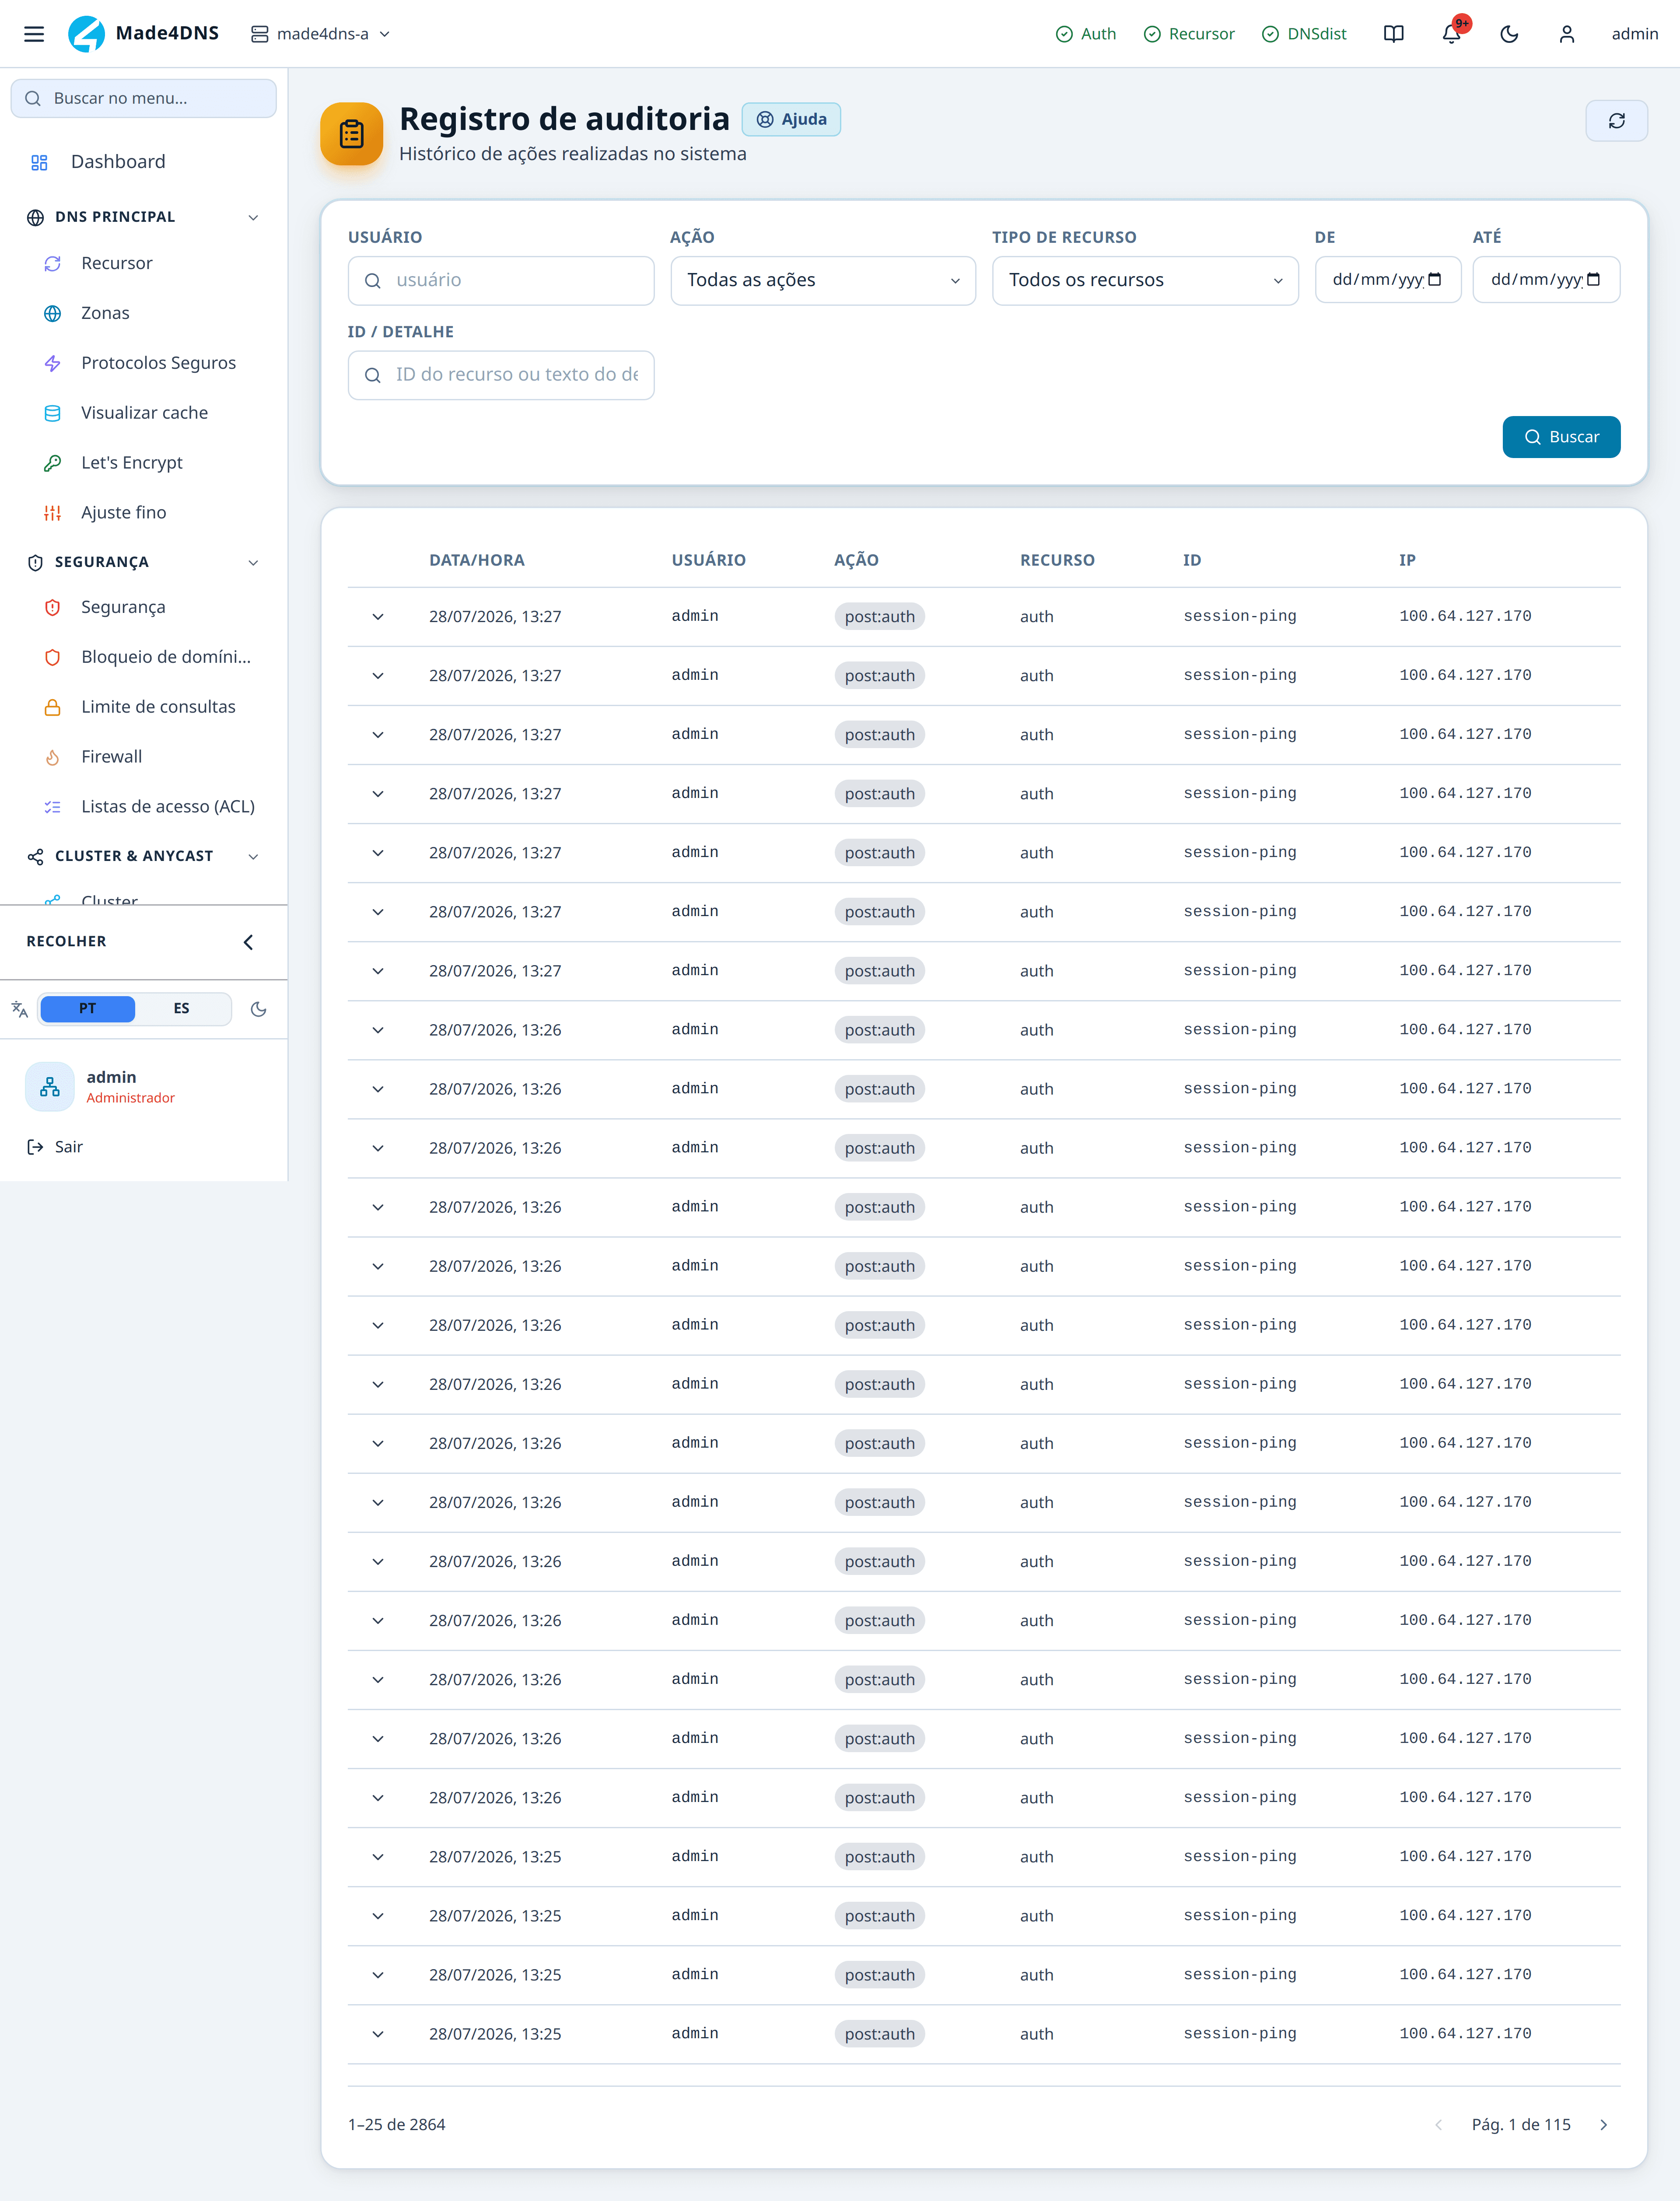
Task: Open the DE date picker
Action: [x=1388, y=280]
